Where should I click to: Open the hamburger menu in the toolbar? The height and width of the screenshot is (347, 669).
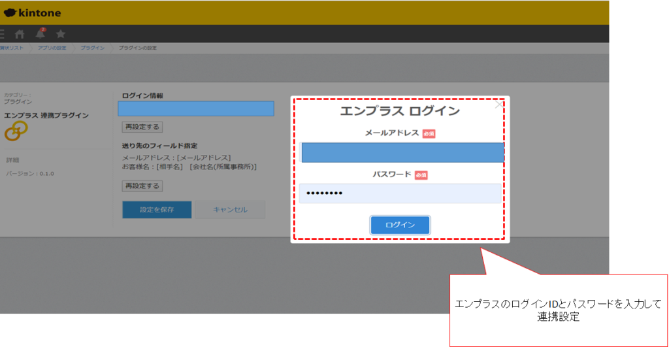(x=2, y=34)
